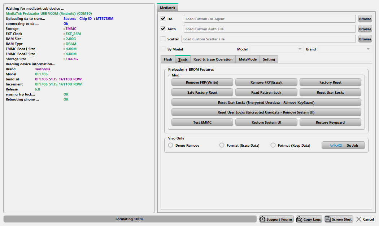Switch to the Flash tab

168,59
